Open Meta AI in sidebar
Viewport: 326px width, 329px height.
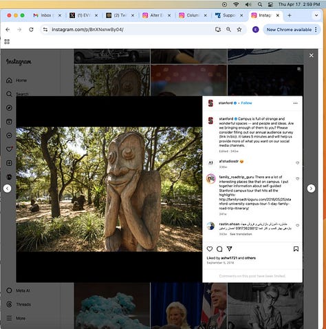(x=18, y=290)
